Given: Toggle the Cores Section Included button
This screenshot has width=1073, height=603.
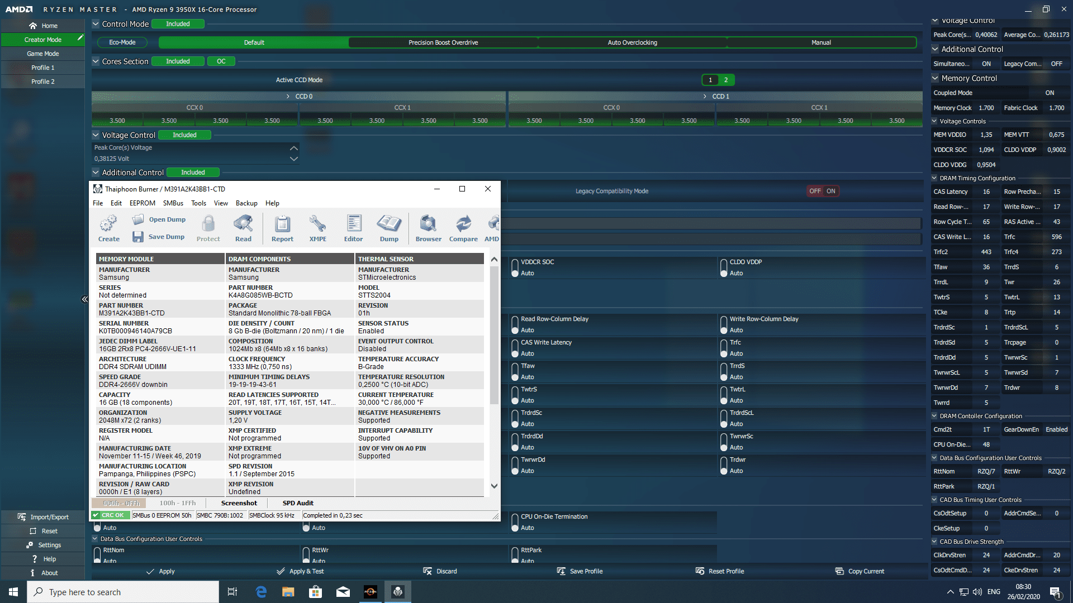Looking at the screenshot, I should tap(178, 61).
